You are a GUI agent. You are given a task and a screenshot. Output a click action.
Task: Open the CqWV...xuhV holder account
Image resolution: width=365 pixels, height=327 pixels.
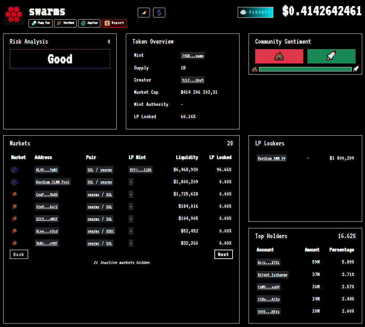[x=268, y=287]
